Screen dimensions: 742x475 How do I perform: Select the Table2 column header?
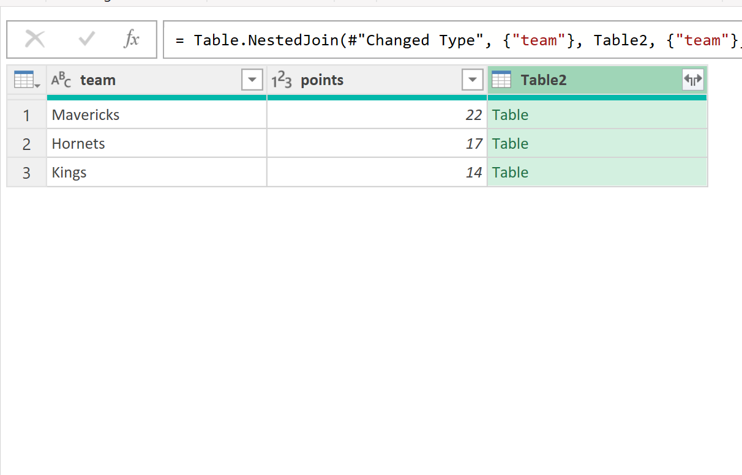click(x=544, y=80)
